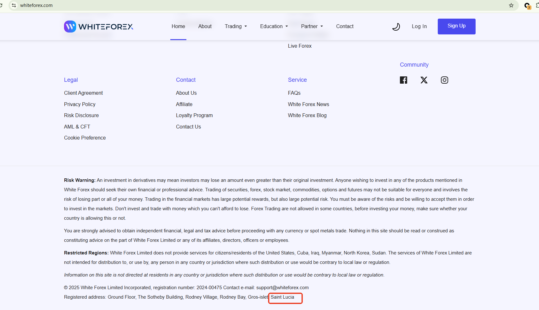Bookmark this page with star icon
This screenshot has width=539, height=310.
pyautogui.click(x=511, y=5)
